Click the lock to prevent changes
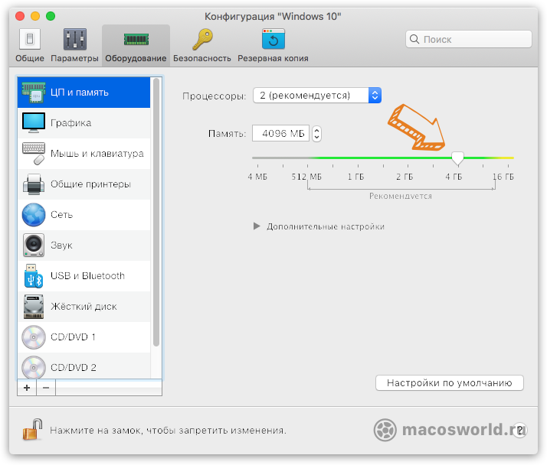 point(32,429)
